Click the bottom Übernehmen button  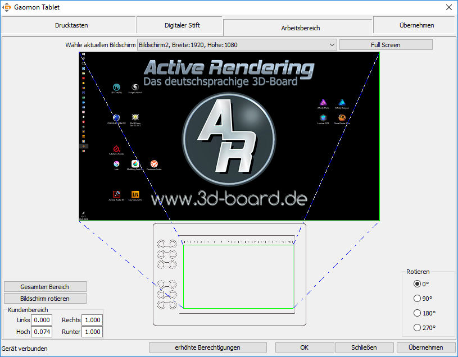pyautogui.click(x=426, y=347)
